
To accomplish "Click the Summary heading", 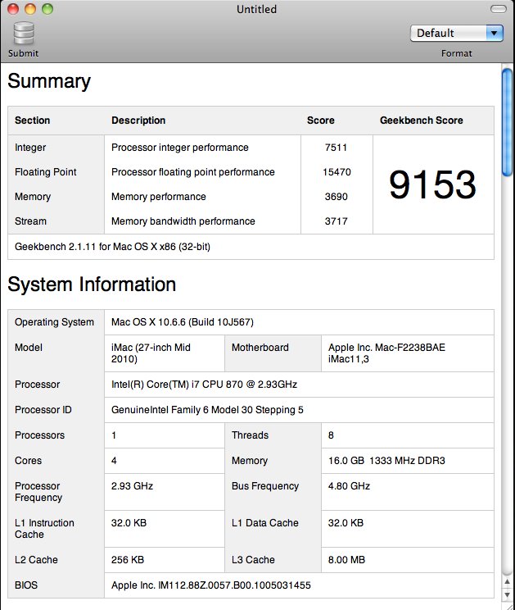I will (x=49, y=81).
